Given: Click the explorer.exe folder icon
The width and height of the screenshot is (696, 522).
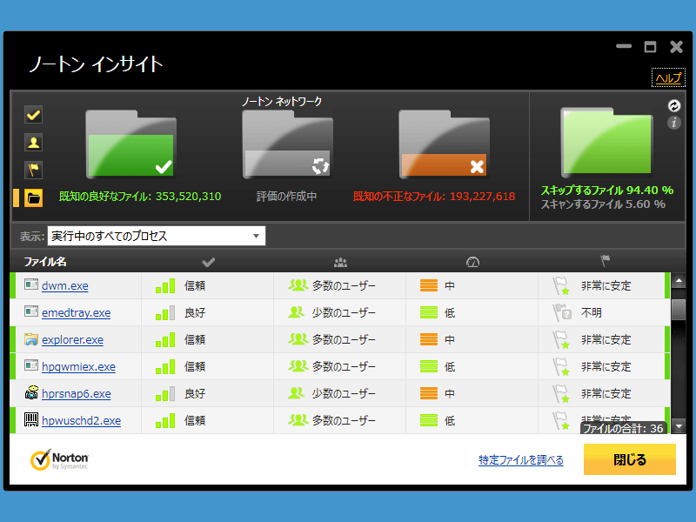Looking at the screenshot, I should click(31, 339).
